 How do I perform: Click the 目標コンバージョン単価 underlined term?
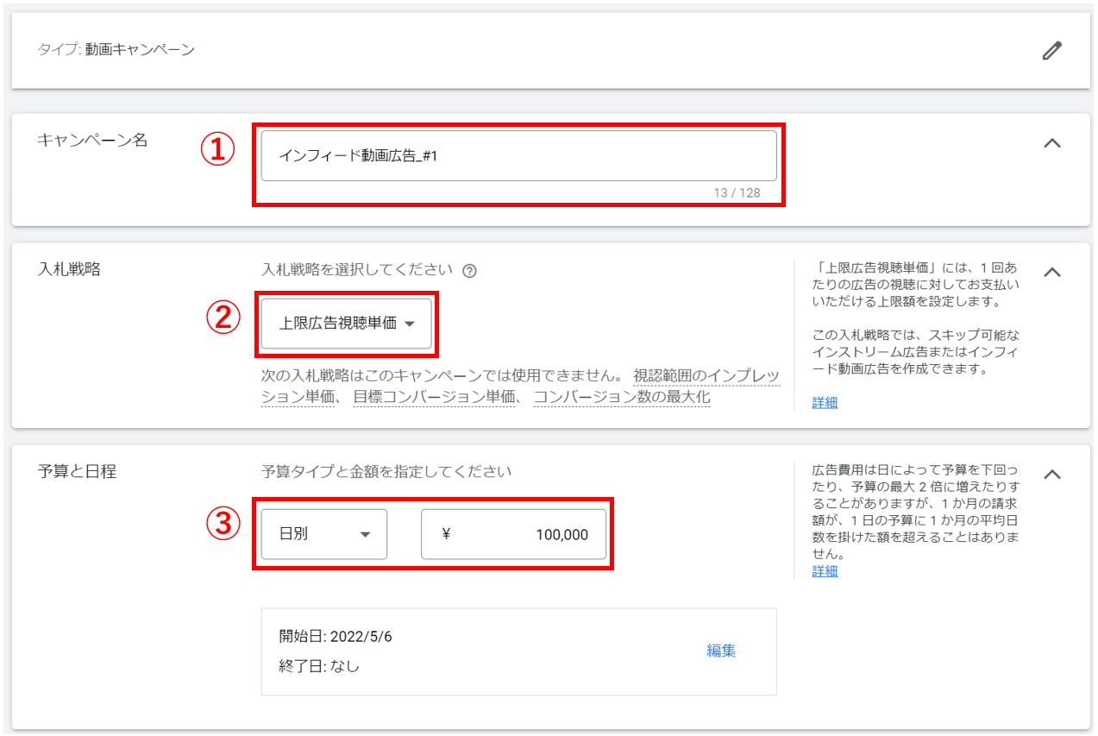click(x=434, y=398)
